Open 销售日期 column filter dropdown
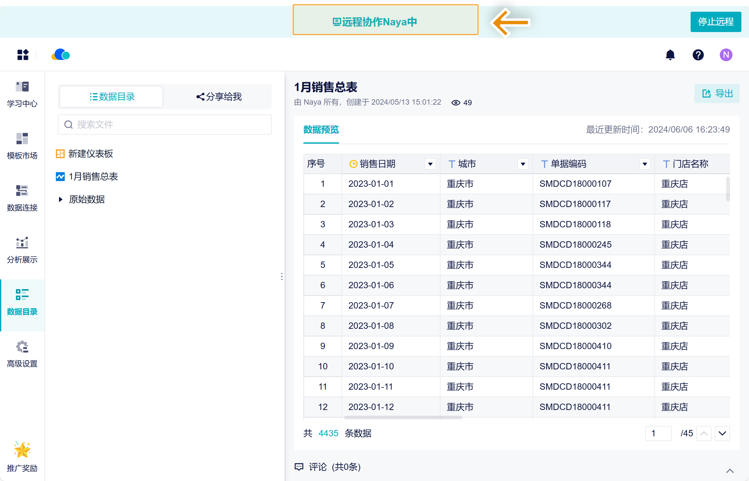 point(430,164)
